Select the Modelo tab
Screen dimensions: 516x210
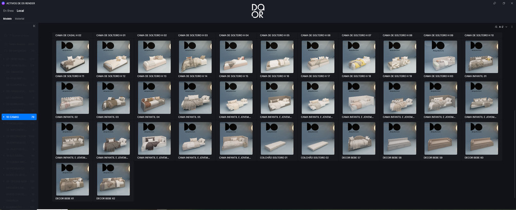7,19
